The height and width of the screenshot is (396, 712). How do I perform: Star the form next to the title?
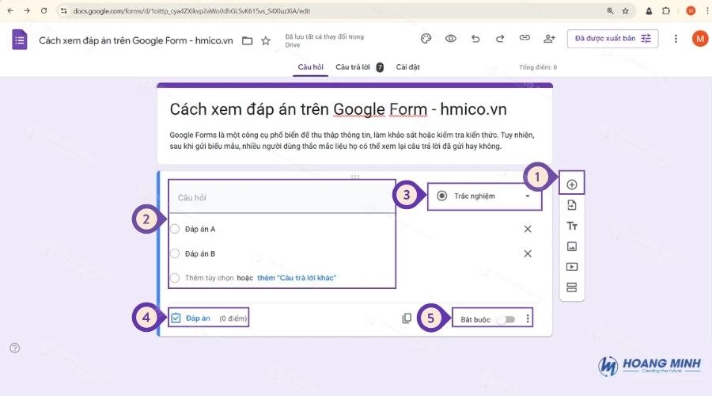[x=266, y=41]
